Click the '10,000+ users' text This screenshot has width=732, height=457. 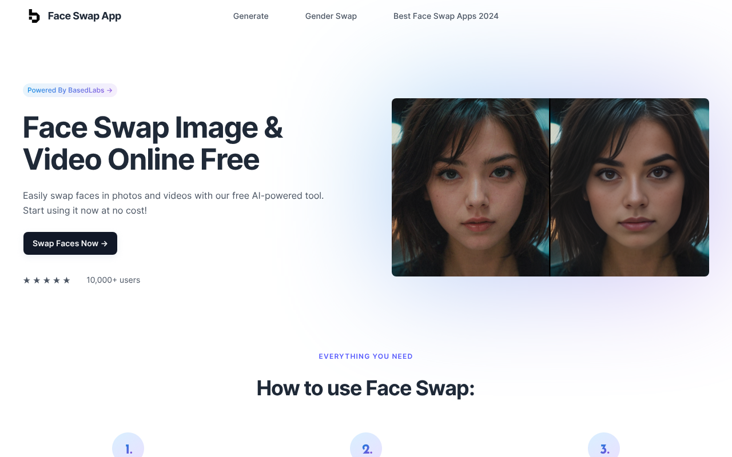point(113,280)
